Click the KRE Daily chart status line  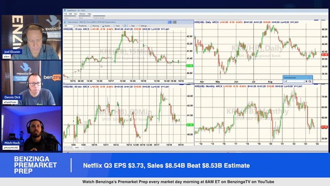246,22
